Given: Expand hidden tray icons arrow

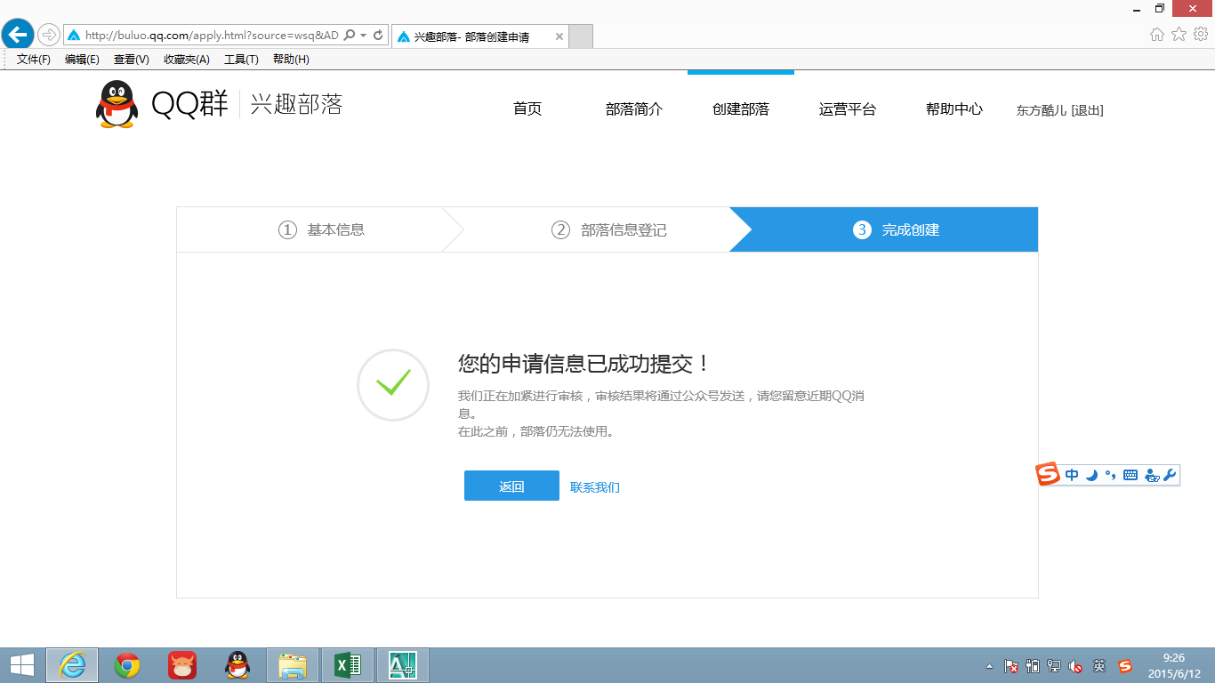Looking at the screenshot, I should [989, 666].
